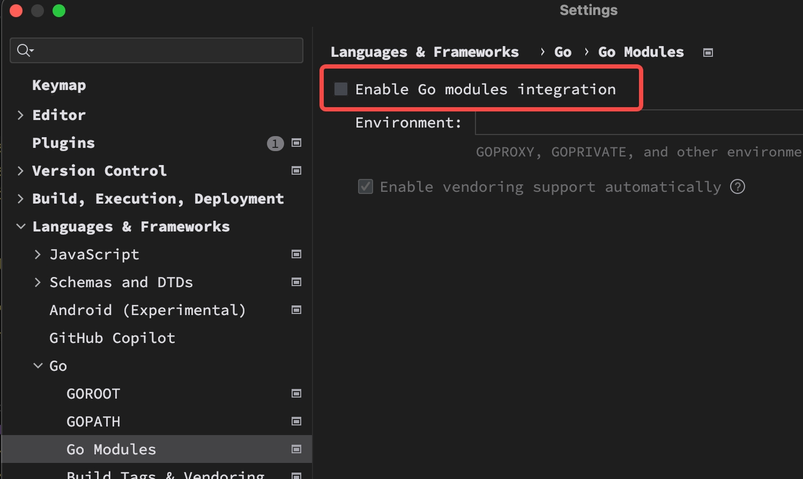Open Languages & Frameworks from the breadcrumb

[425, 51]
